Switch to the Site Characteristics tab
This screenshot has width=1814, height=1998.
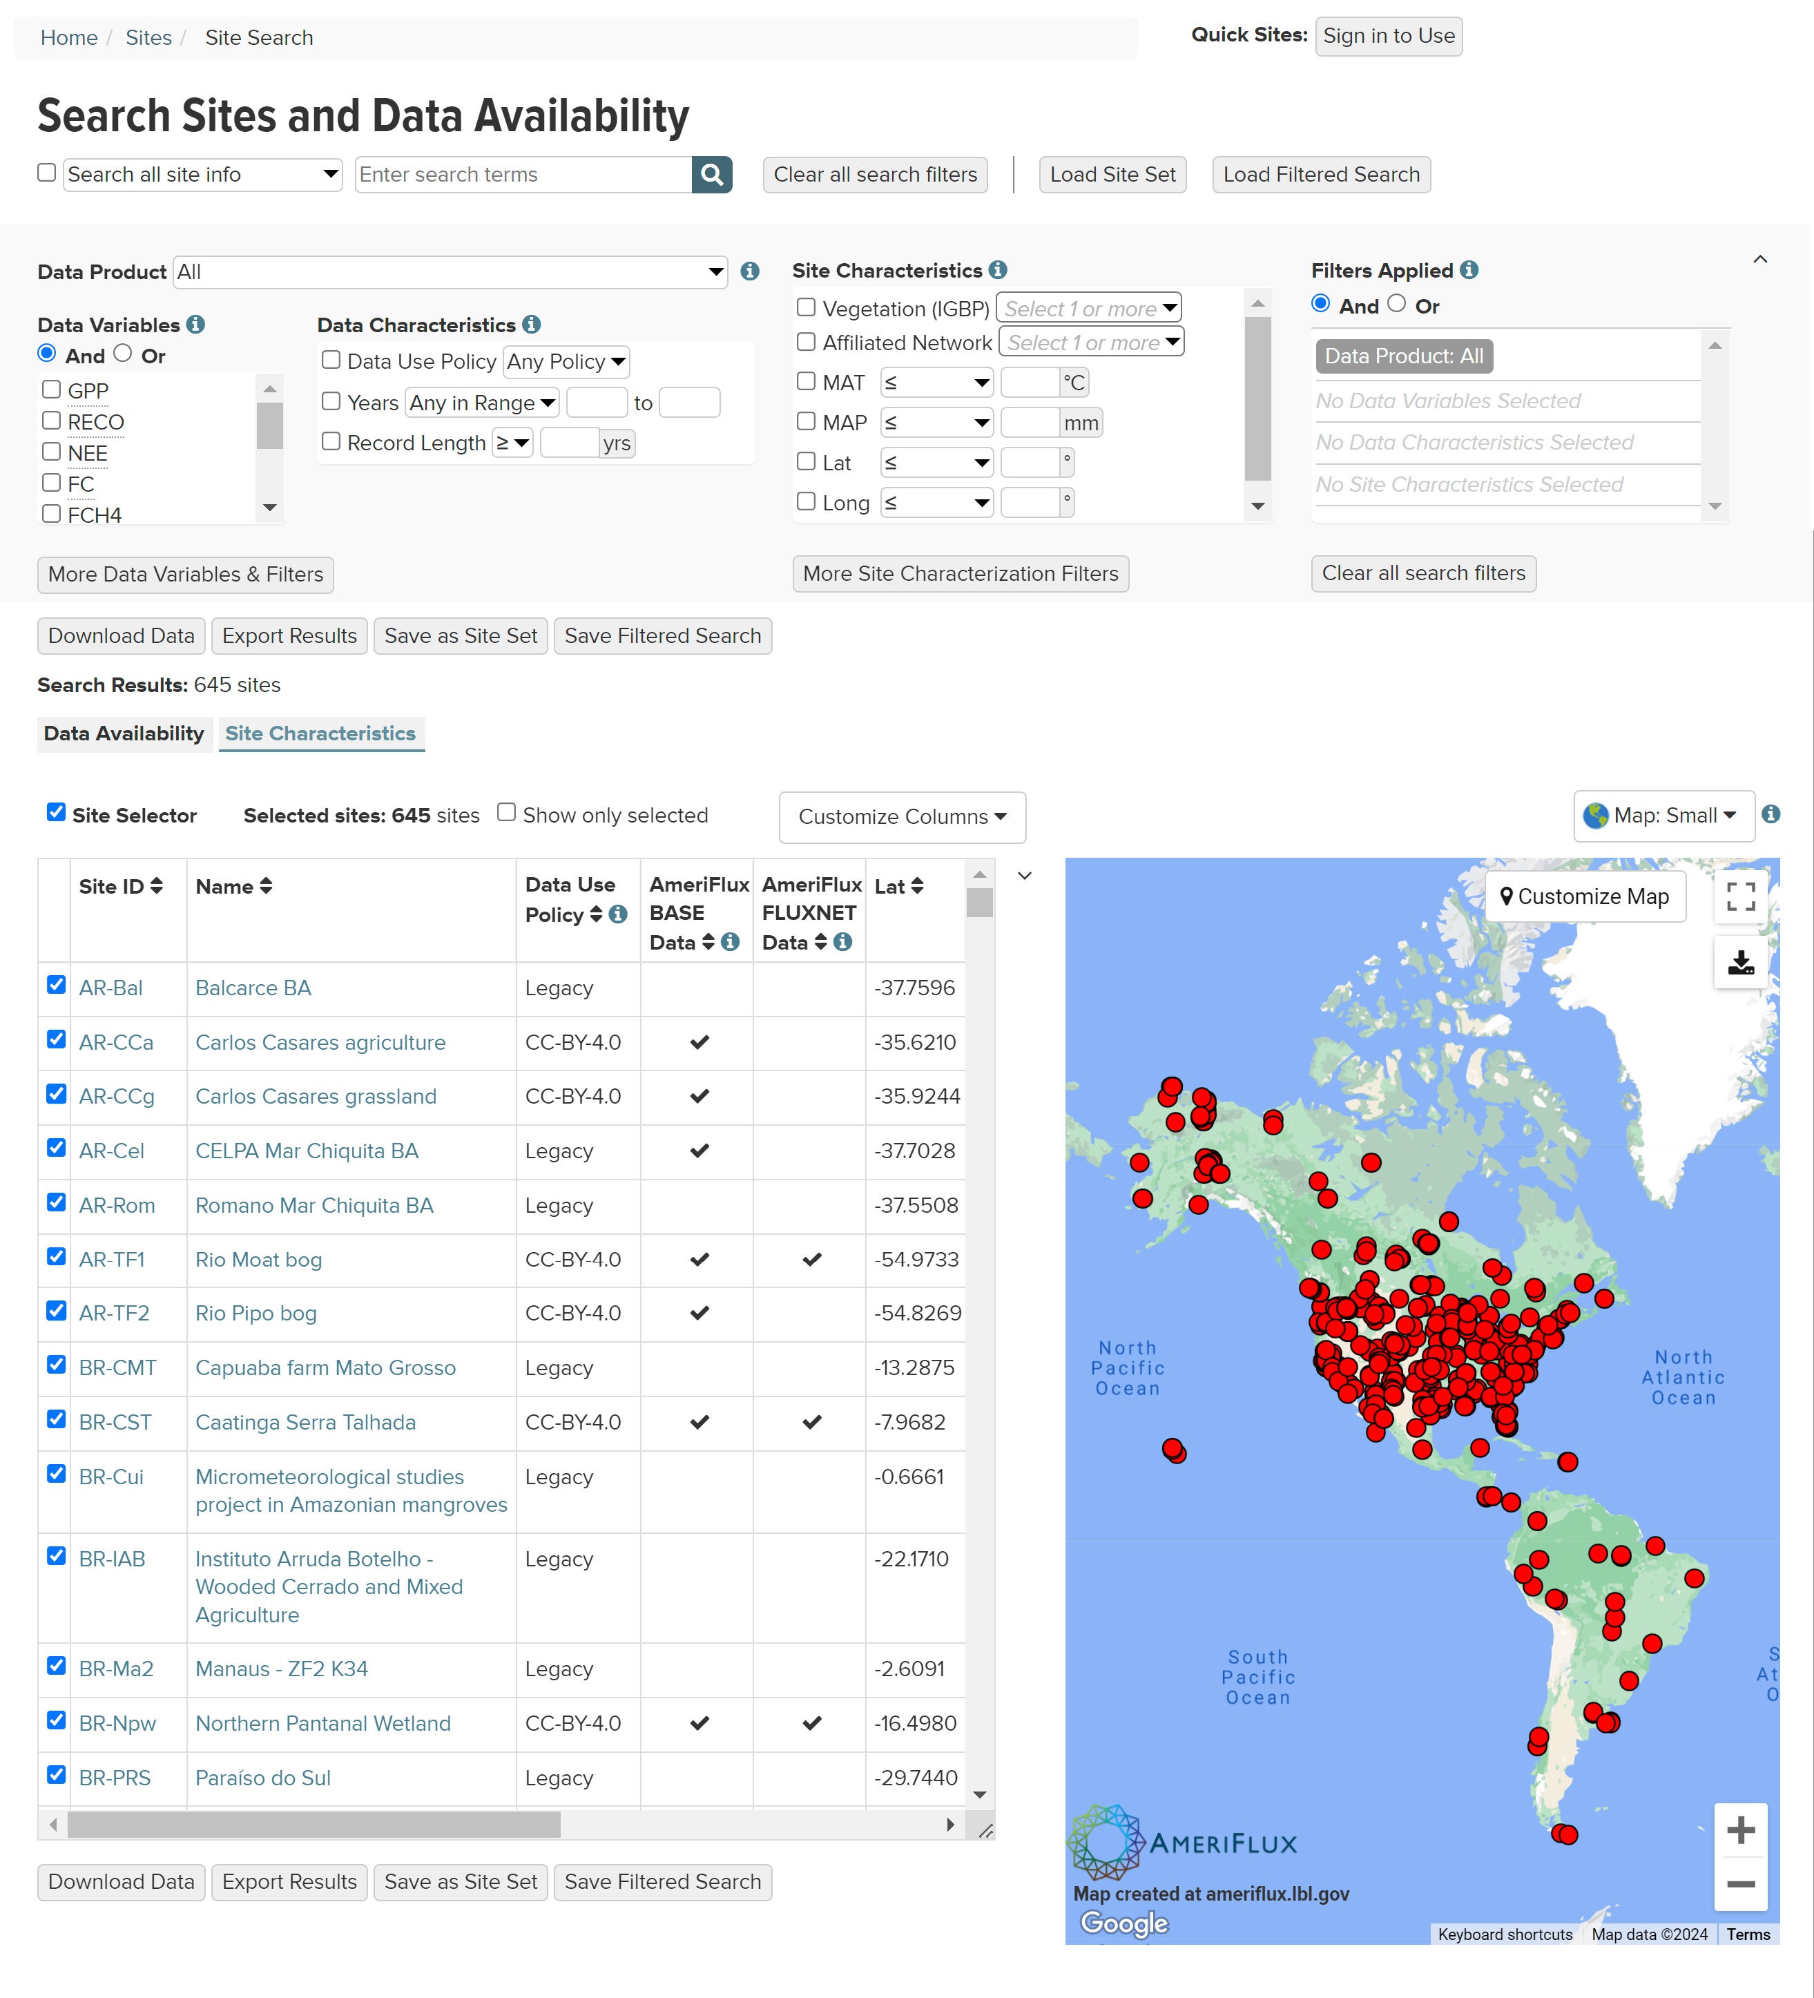coord(320,733)
